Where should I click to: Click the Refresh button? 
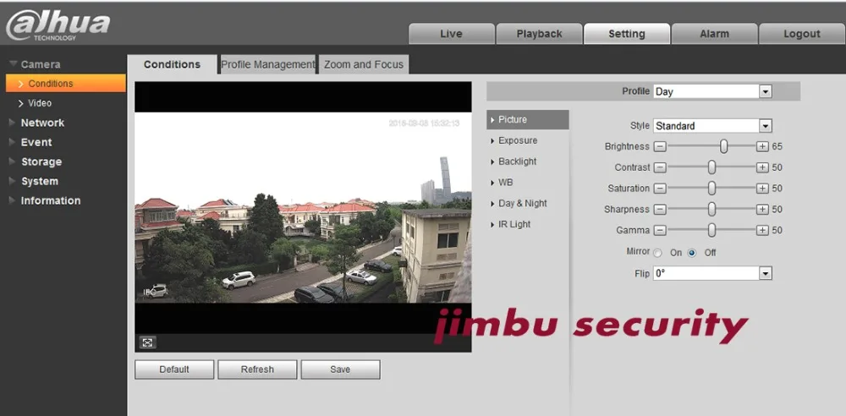pos(257,369)
